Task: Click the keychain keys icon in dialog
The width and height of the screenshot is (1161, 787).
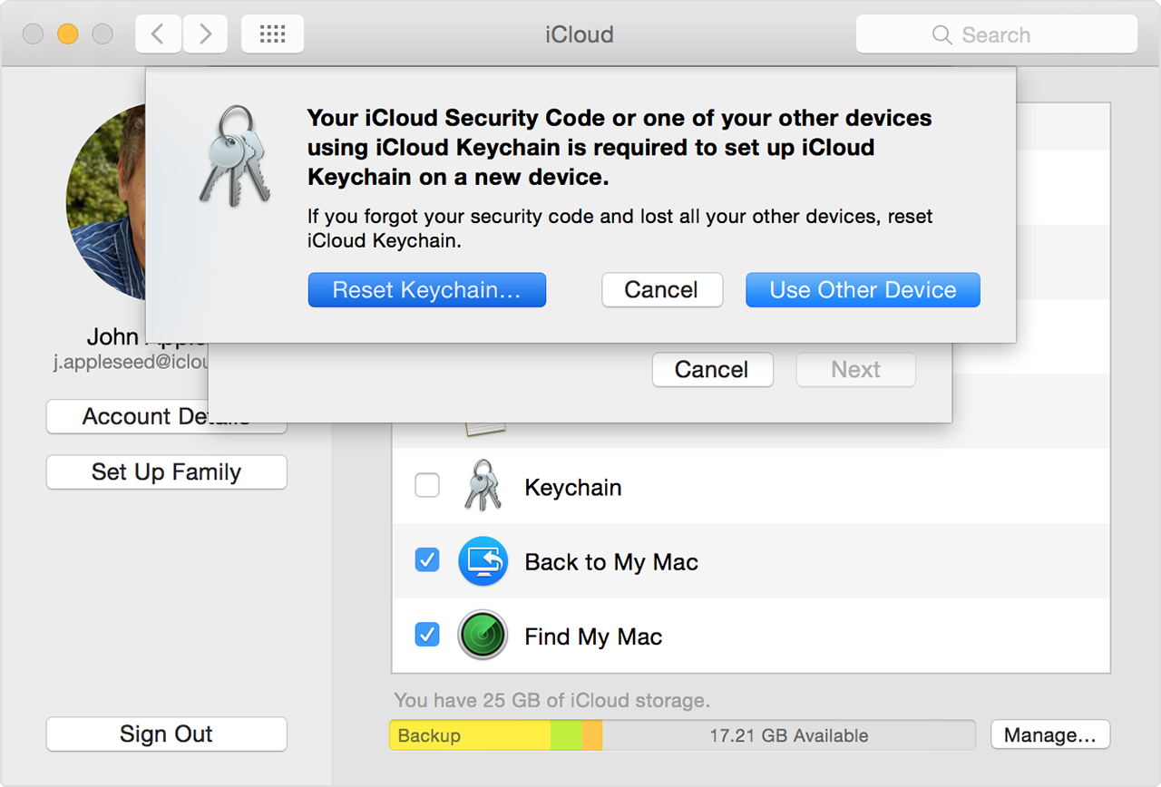Action: (x=234, y=157)
